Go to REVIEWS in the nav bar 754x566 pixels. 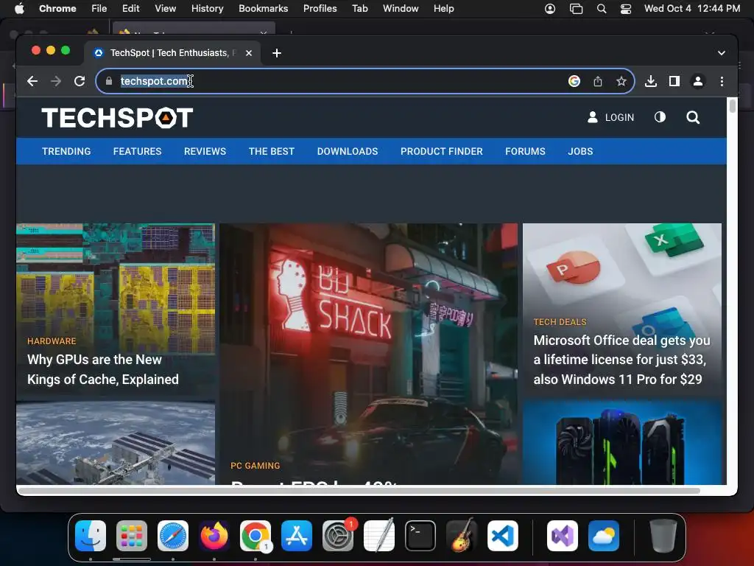205,151
